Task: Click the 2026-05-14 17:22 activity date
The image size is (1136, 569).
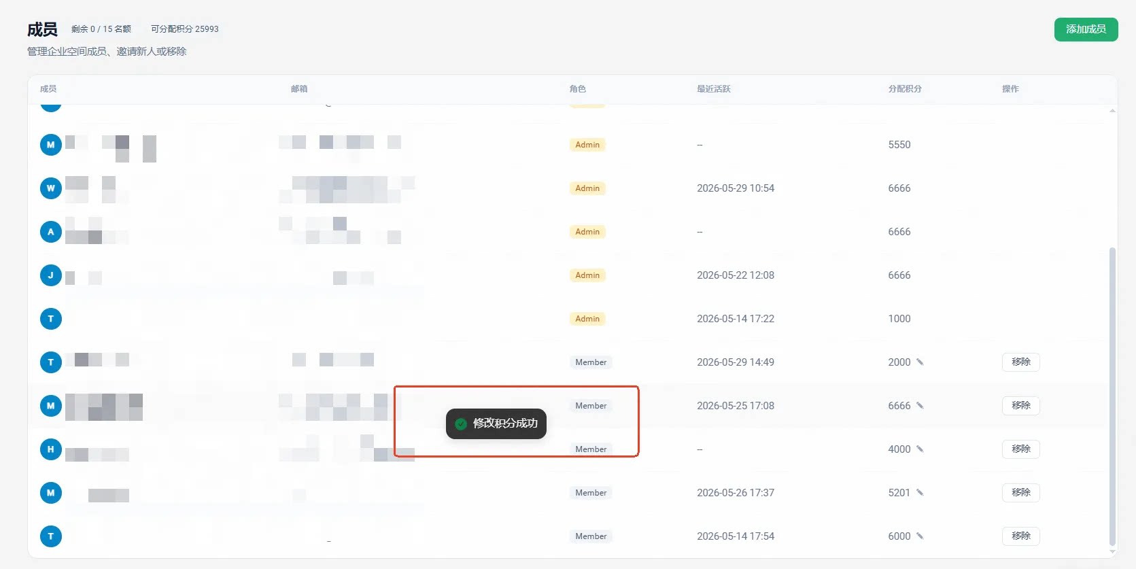Action: pyautogui.click(x=736, y=319)
